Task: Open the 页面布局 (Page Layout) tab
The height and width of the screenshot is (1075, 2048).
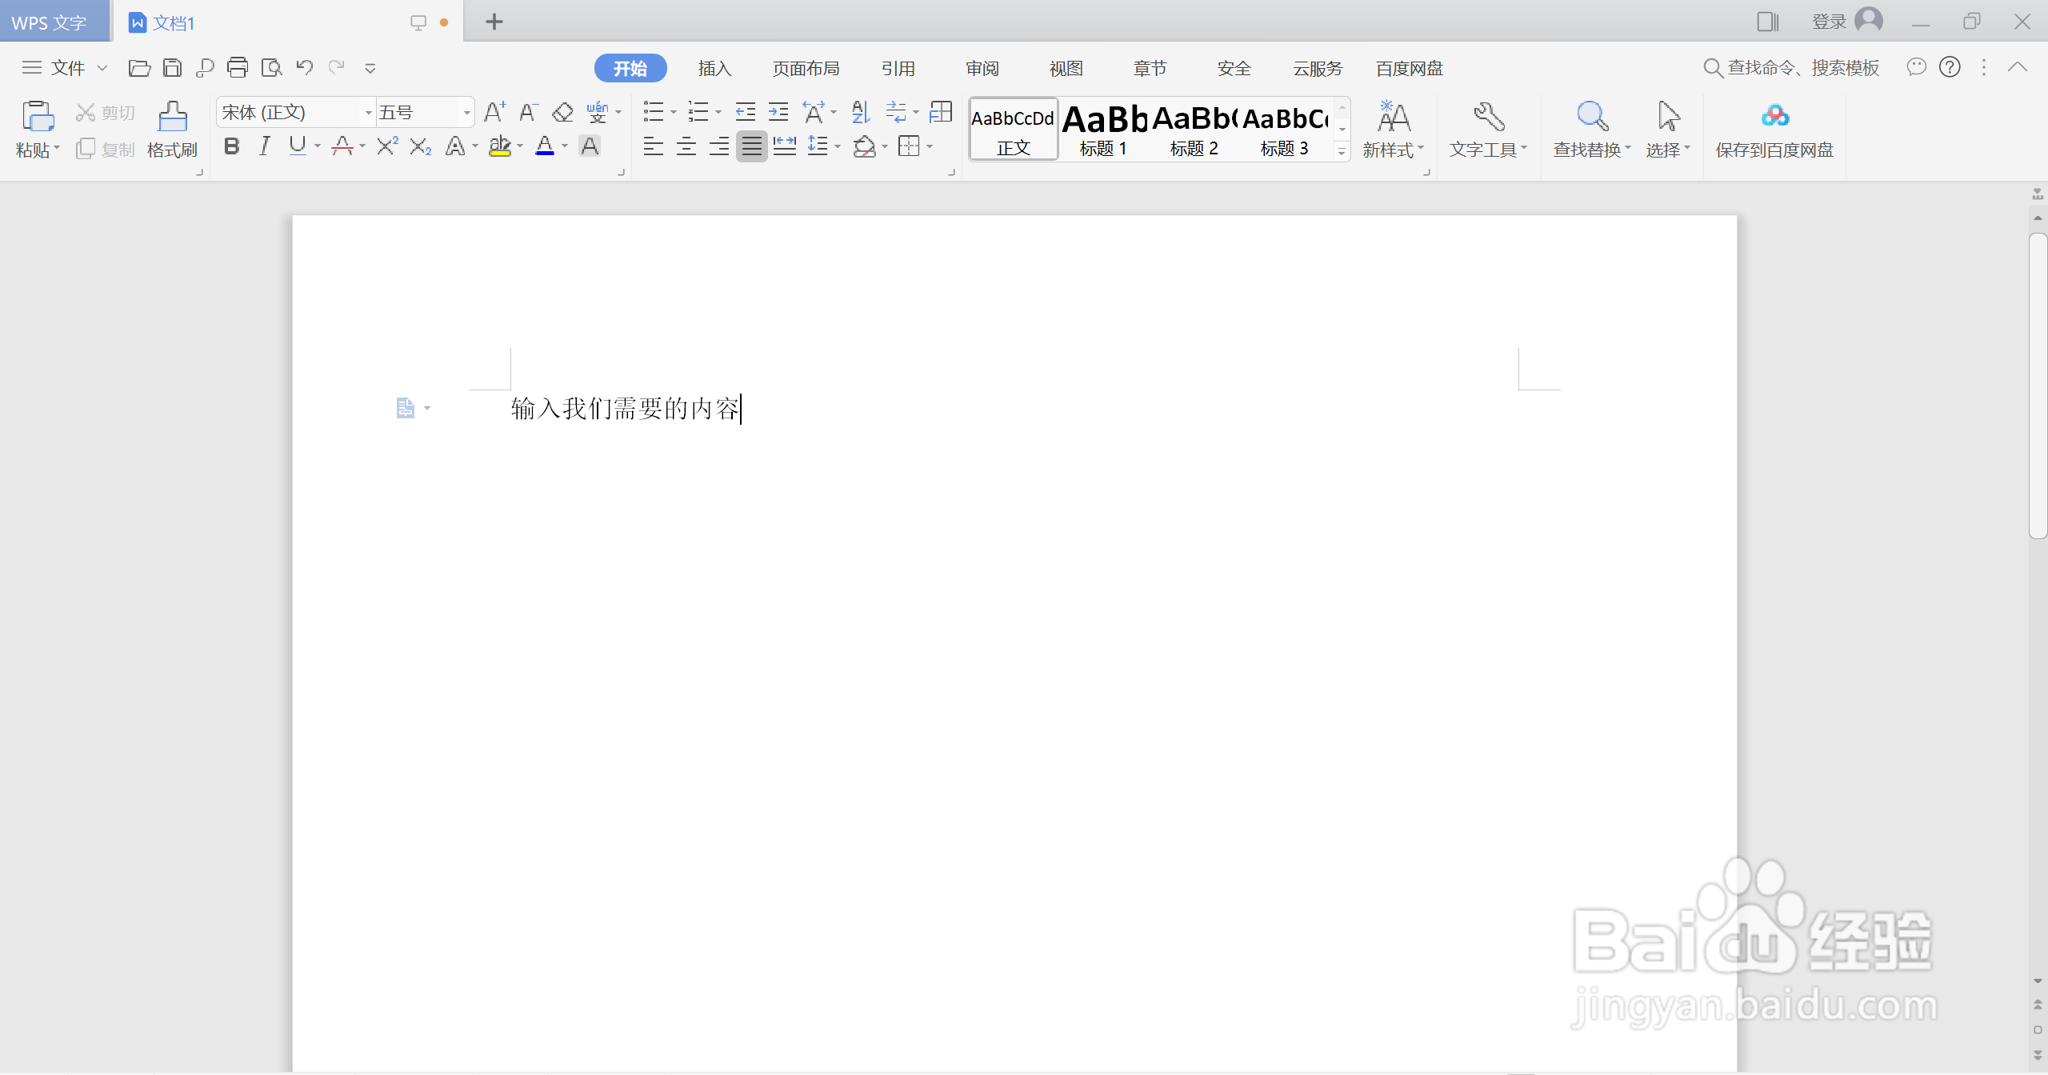Action: 806,69
